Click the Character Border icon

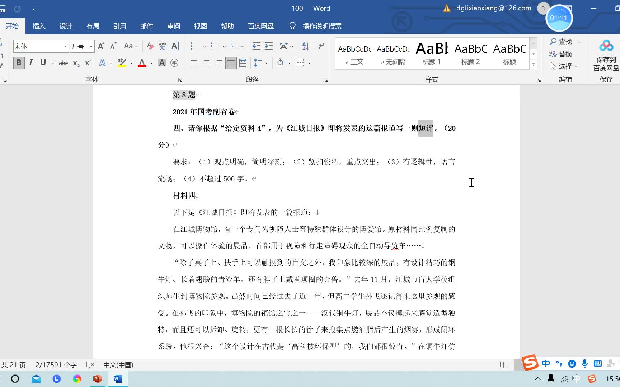174,46
